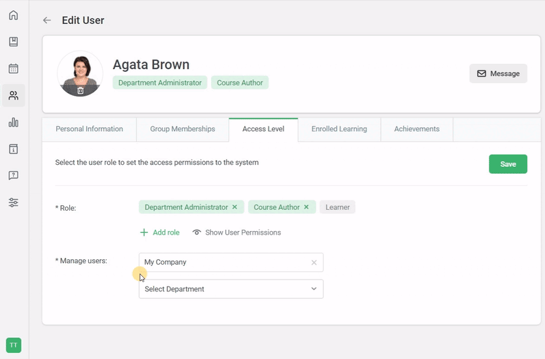
Task: Open the Users icon in sidebar
Action: [14, 96]
